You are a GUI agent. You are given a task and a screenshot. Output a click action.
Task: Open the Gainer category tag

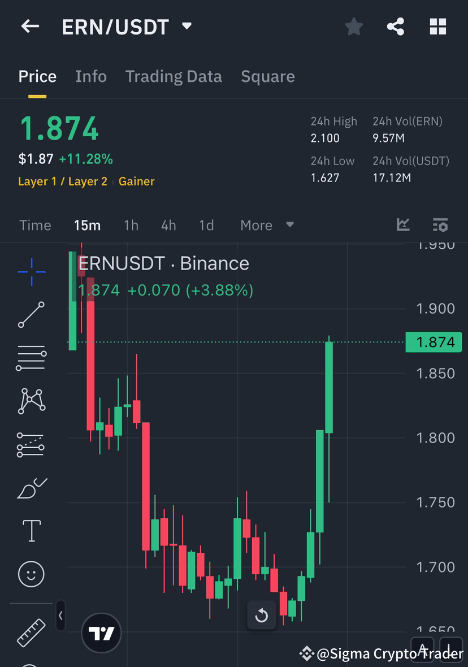[136, 181]
